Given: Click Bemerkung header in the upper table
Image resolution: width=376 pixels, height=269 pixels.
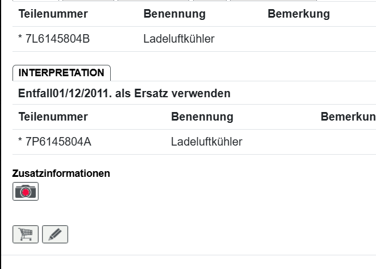Looking at the screenshot, I should (x=298, y=14).
